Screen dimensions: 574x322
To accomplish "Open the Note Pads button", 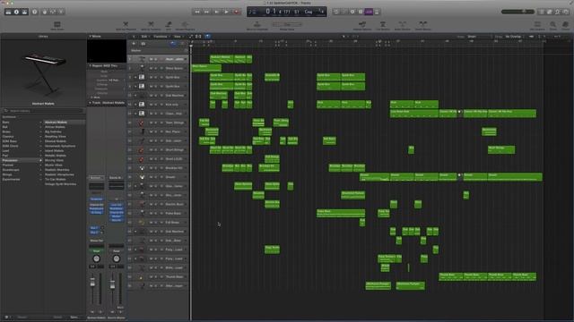I will (550, 12).
